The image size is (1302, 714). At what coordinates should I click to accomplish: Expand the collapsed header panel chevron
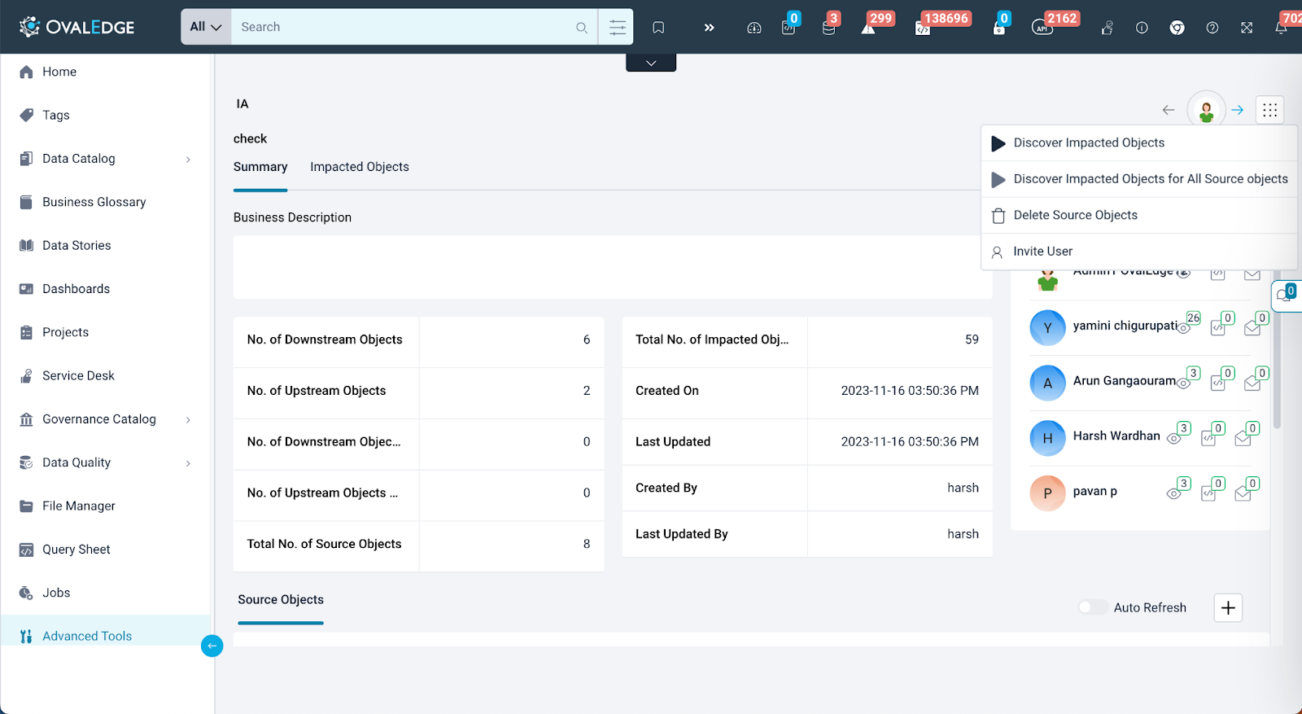click(x=651, y=63)
